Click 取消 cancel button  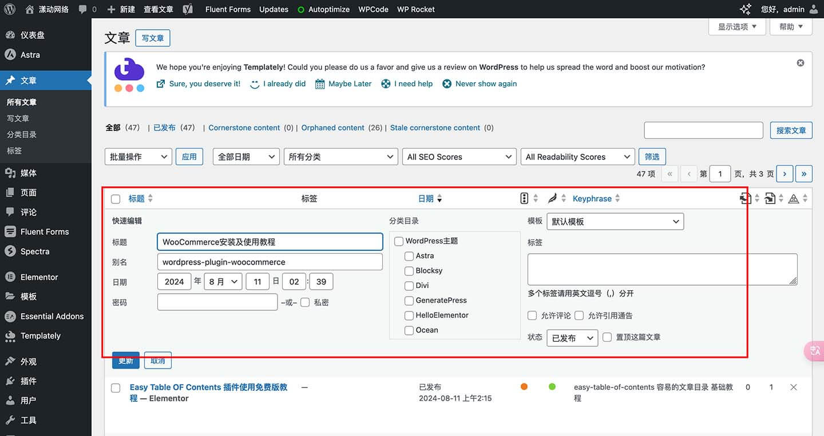(x=158, y=360)
